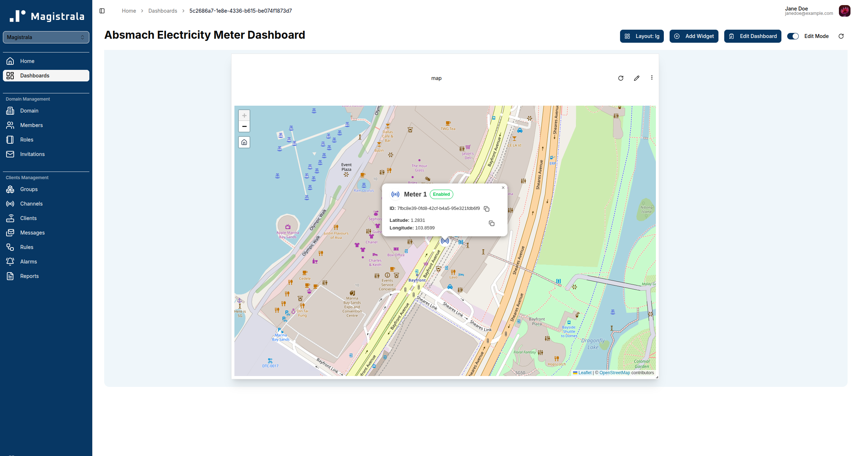Screen dimensions: 857x456
Task: Copy the latitude and longitude coordinates
Action: coord(491,223)
